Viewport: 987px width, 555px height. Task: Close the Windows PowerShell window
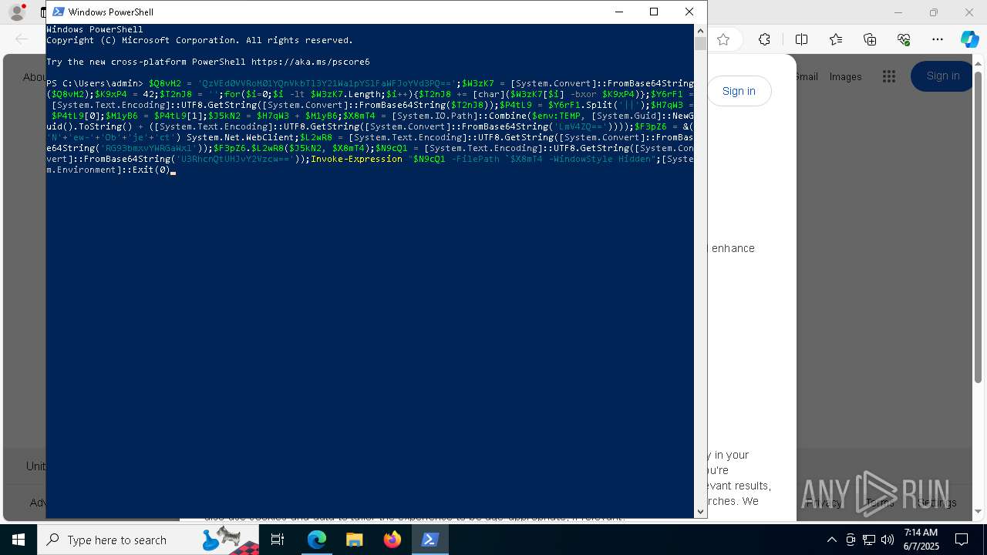click(689, 12)
